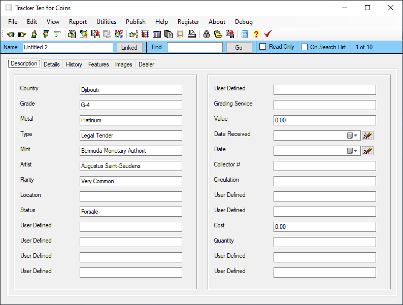The height and width of the screenshot is (305, 403).
Task: Click the red checkmark toolbar icon
Action: 268,35
